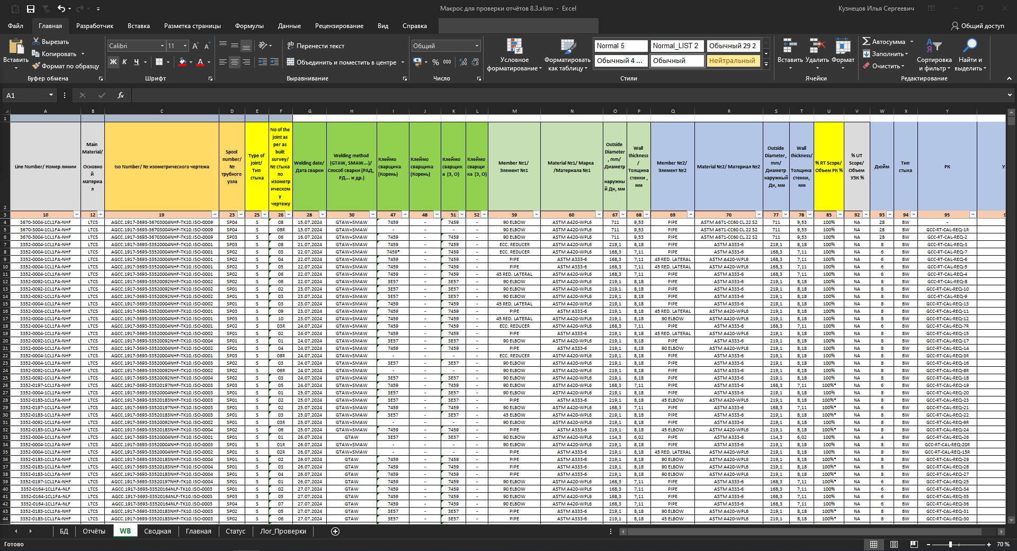Open Find and Select magnifier icon

tap(970, 47)
